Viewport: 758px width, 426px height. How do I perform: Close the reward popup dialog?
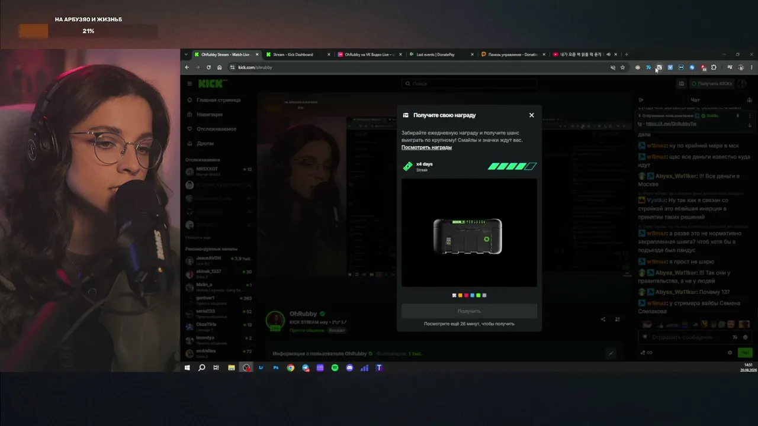(531, 115)
